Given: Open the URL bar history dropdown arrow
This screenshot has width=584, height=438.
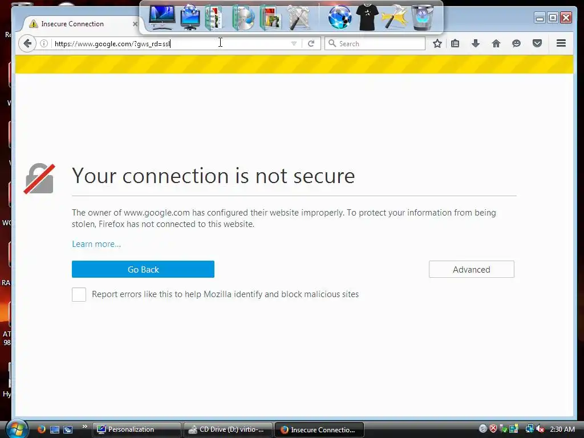Looking at the screenshot, I should [x=294, y=43].
